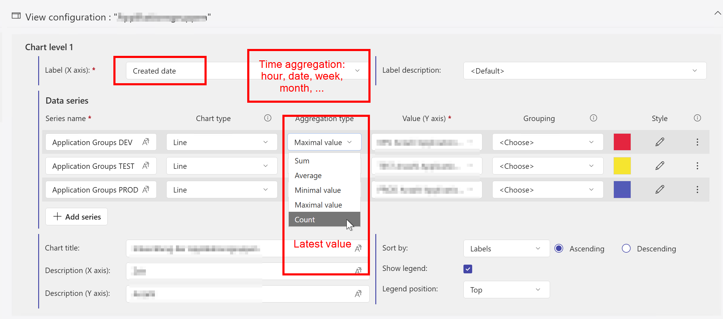Image resolution: width=723 pixels, height=319 pixels.
Task: Click pencil style icon for Application Groups DEV
Action: (x=660, y=142)
